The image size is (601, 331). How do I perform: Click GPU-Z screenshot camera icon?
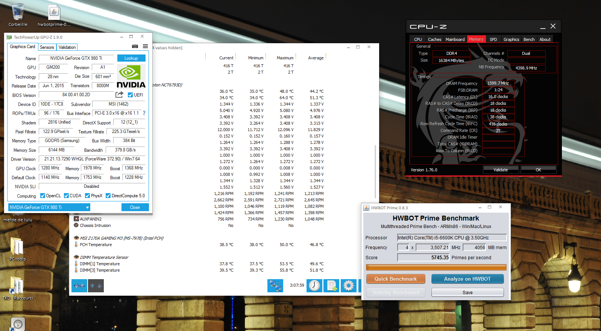click(x=135, y=47)
